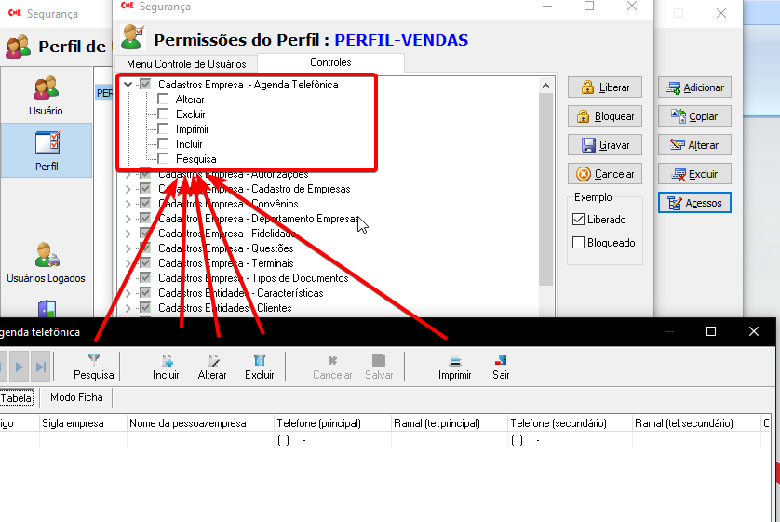
Task: Switch to Menu Controle de Usuários tab
Action: pyautogui.click(x=186, y=64)
